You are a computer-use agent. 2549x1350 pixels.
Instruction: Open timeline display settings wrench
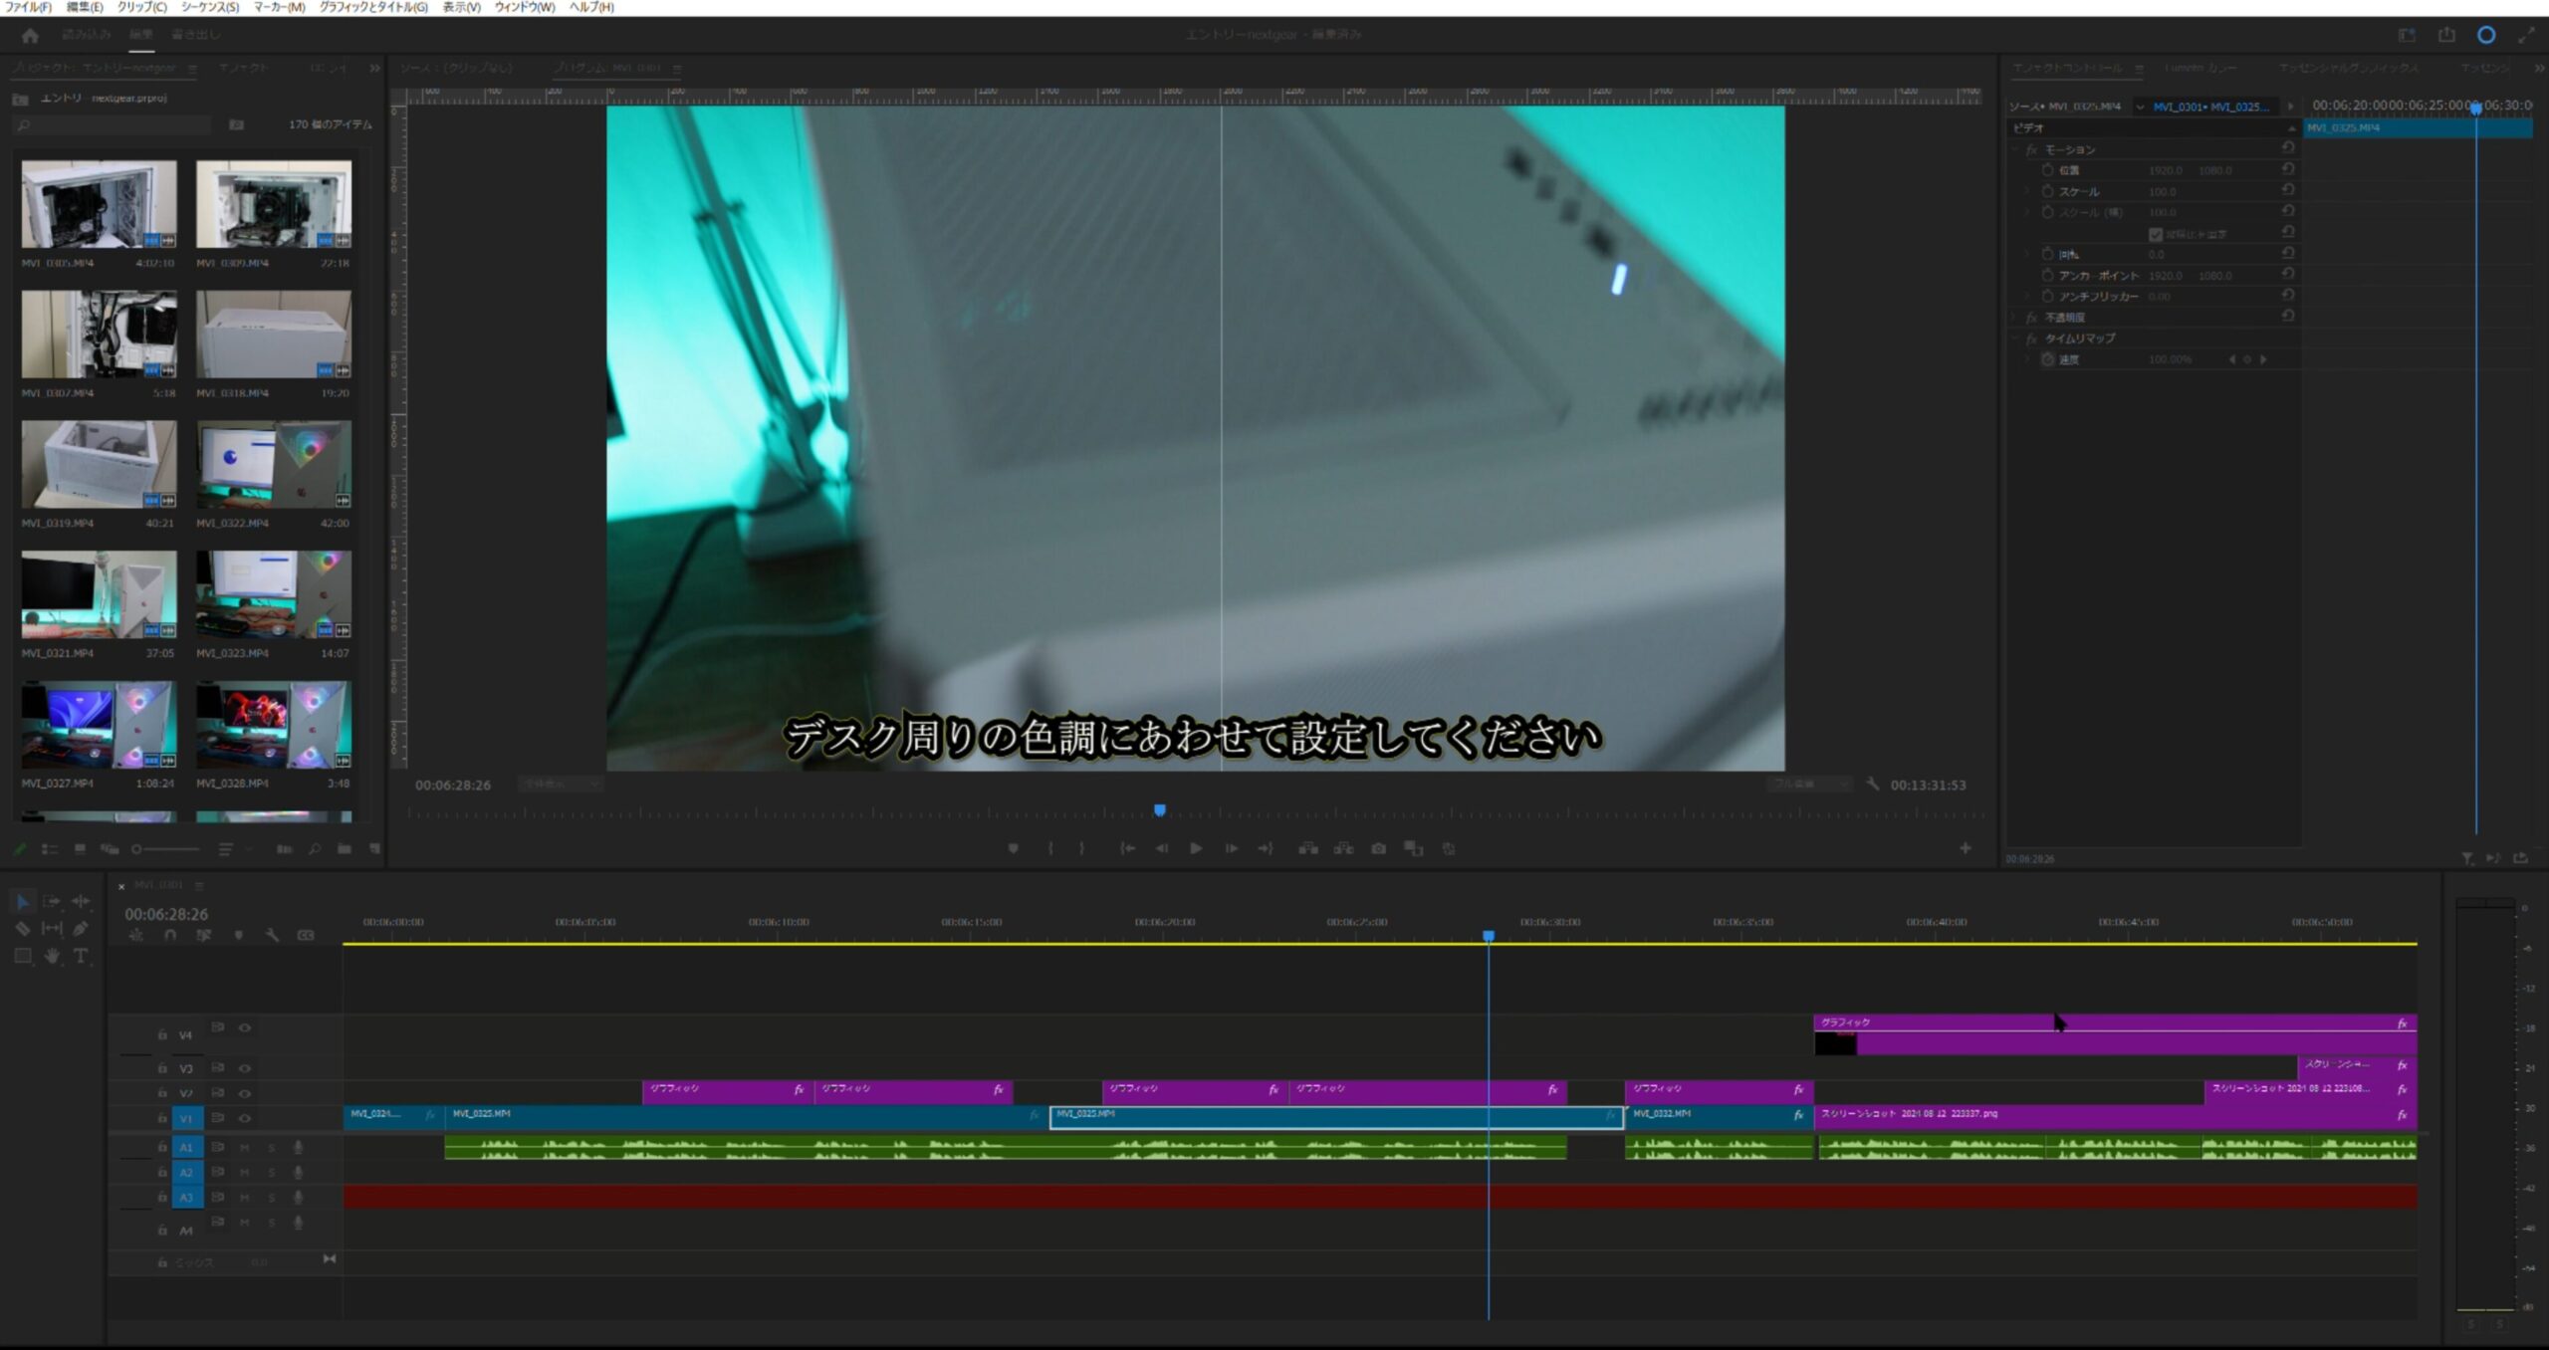tap(272, 936)
